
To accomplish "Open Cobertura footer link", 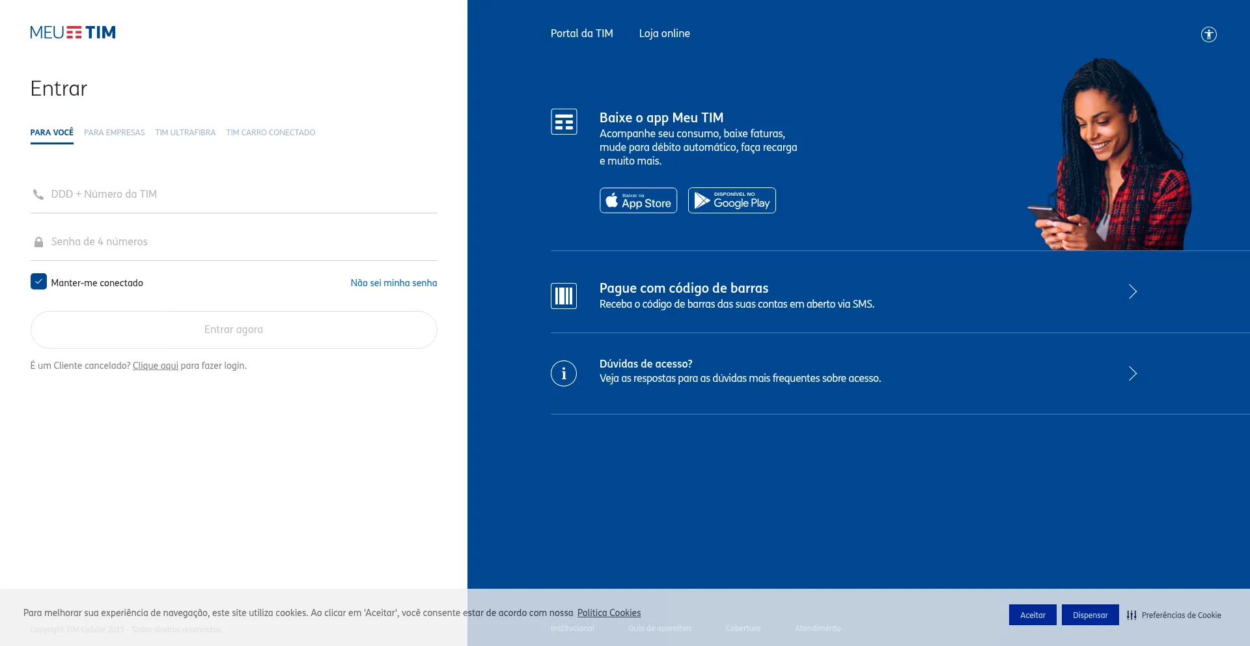I will (x=743, y=628).
